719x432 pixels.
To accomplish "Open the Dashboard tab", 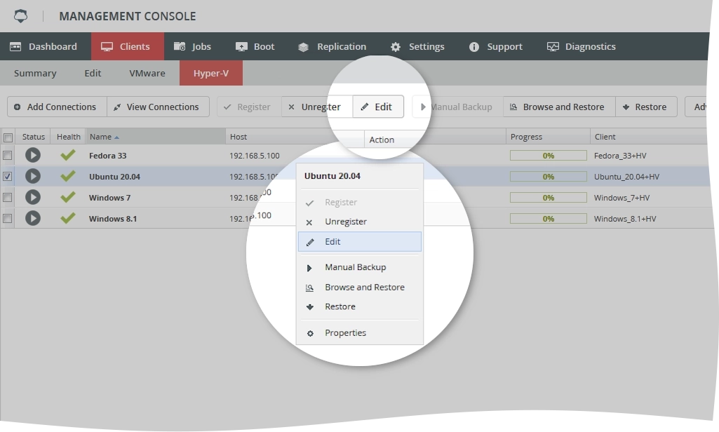I will (43, 46).
